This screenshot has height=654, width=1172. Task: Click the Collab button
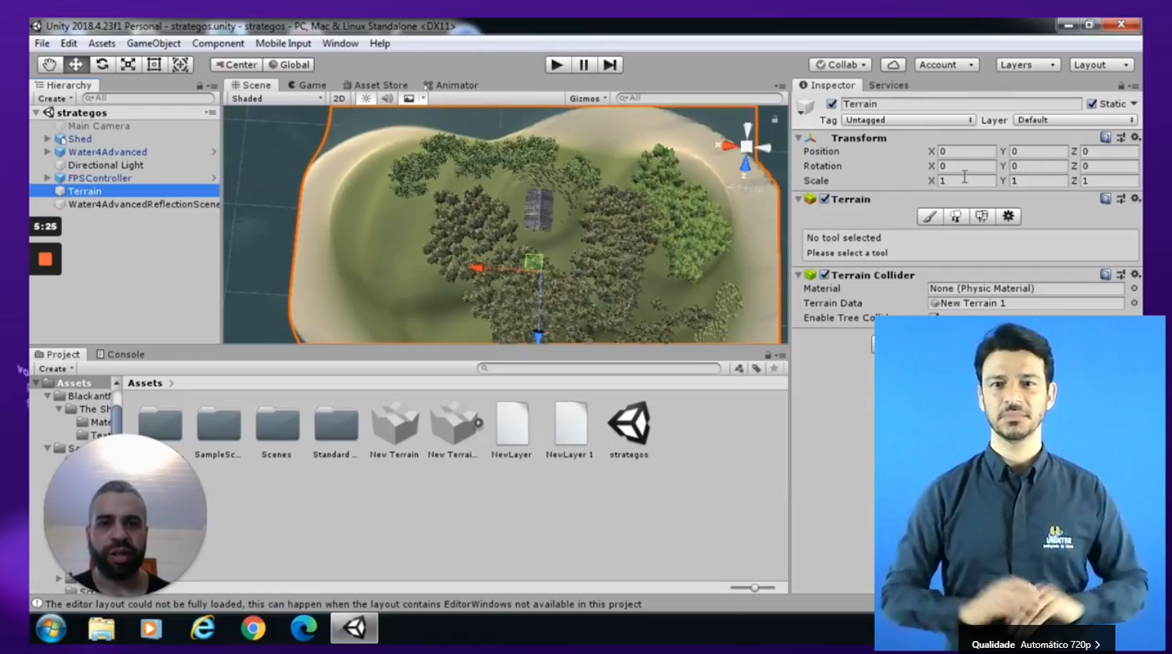[x=841, y=65]
